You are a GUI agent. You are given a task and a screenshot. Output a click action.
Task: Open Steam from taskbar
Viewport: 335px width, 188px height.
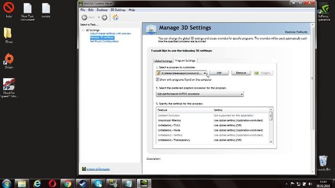pos(83,183)
